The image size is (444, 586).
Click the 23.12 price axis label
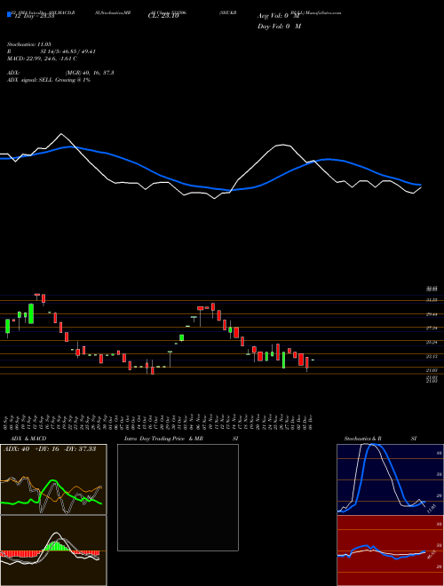(432, 356)
